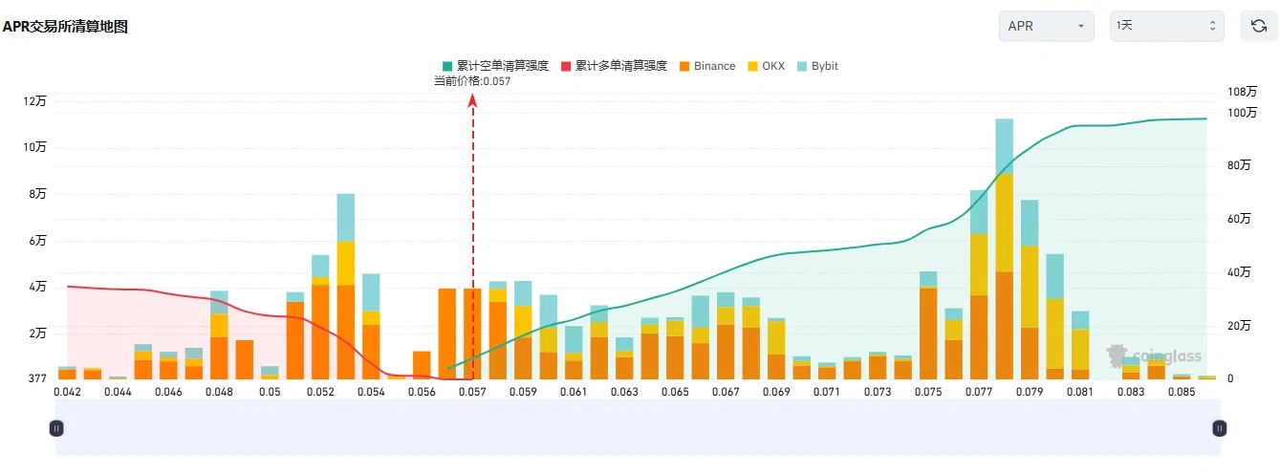Click the left handle of range slider
The width and height of the screenshot is (1280, 473).
[x=56, y=428]
